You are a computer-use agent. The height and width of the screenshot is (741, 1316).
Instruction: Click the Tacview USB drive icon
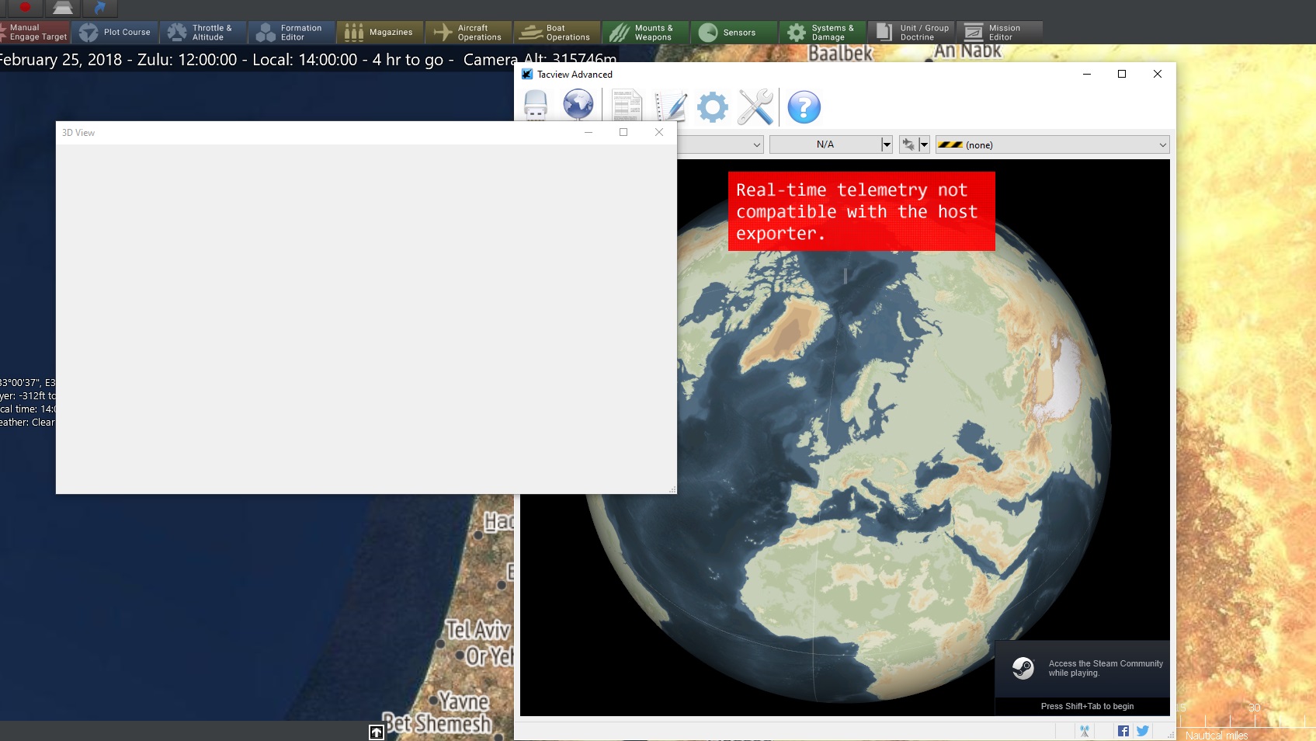pos(536,106)
